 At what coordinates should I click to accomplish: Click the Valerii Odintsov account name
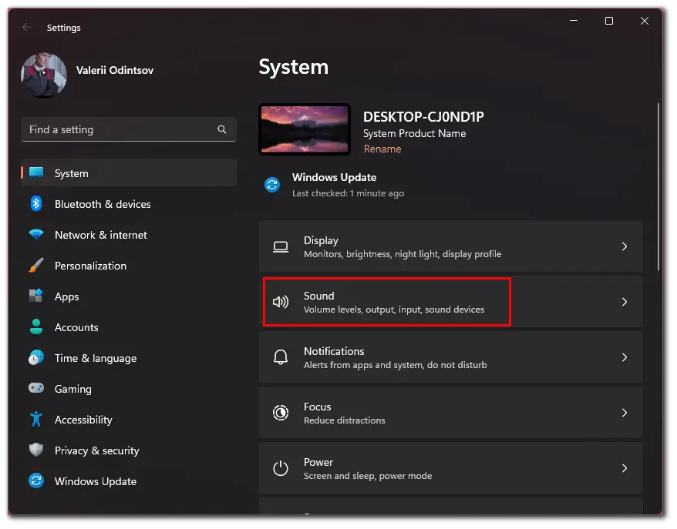click(115, 70)
